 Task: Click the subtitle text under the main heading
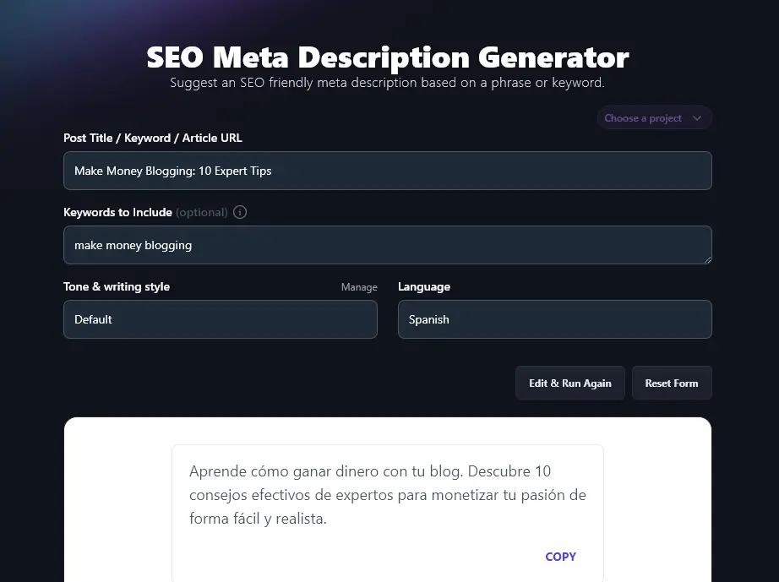coord(387,83)
